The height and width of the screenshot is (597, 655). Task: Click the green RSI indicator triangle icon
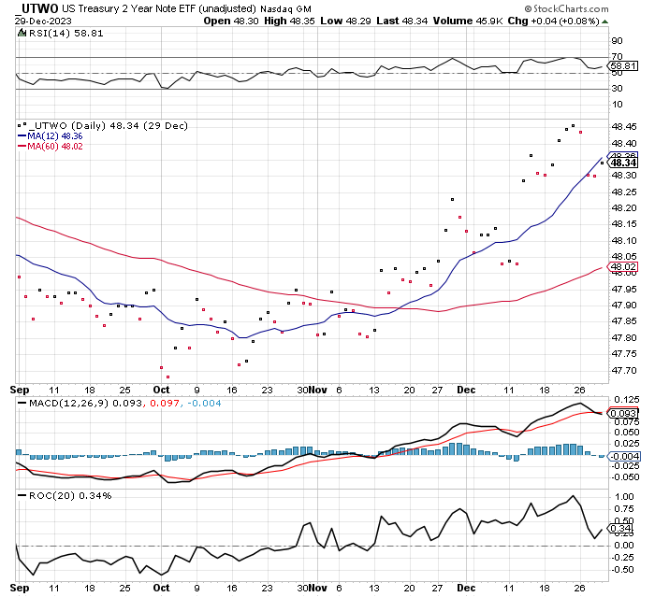(x=22, y=33)
